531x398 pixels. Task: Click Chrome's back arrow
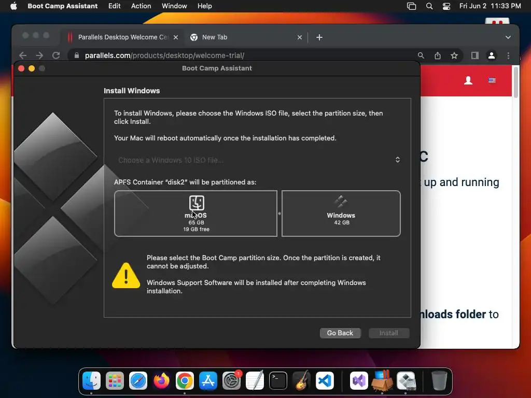23,55
